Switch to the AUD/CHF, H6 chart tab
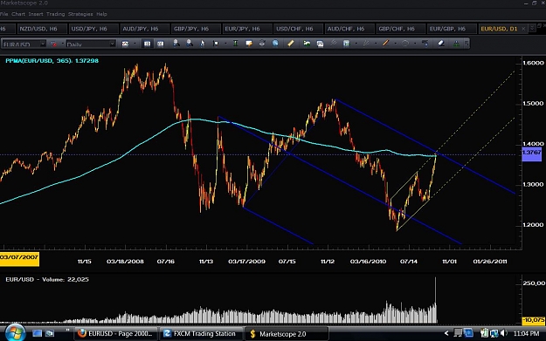Image resolution: width=546 pixels, height=341 pixels. (x=349, y=29)
